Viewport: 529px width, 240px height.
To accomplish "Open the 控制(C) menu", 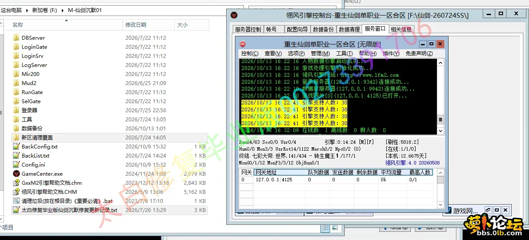I will point(250,54).
